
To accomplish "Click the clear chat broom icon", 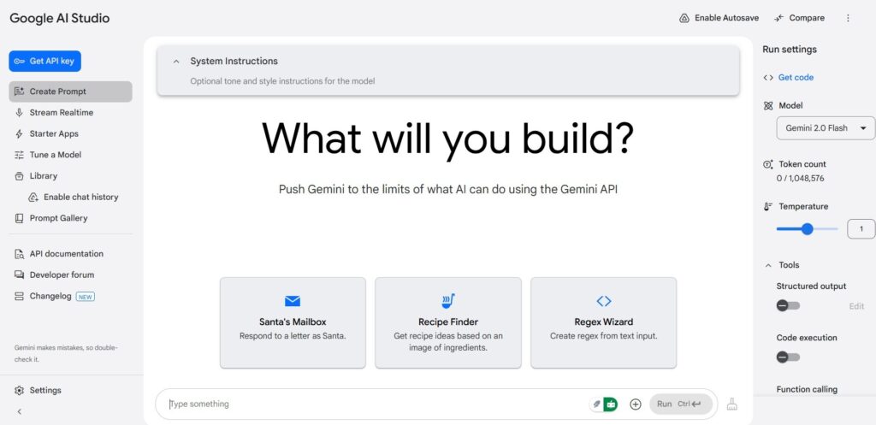I will pyautogui.click(x=732, y=404).
